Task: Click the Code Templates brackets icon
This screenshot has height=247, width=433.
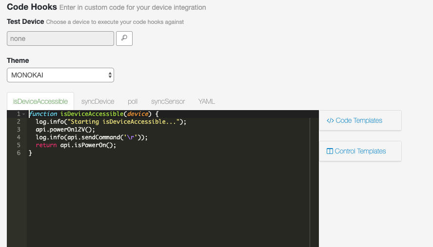Action: click(330, 121)
